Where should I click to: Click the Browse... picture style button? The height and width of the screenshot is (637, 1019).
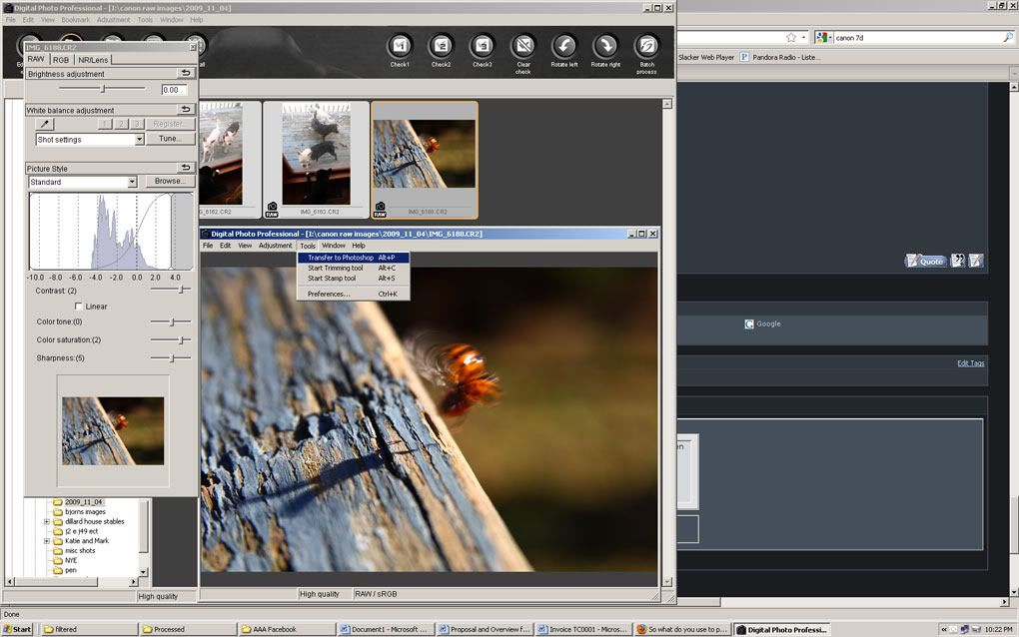click(170, 182)
